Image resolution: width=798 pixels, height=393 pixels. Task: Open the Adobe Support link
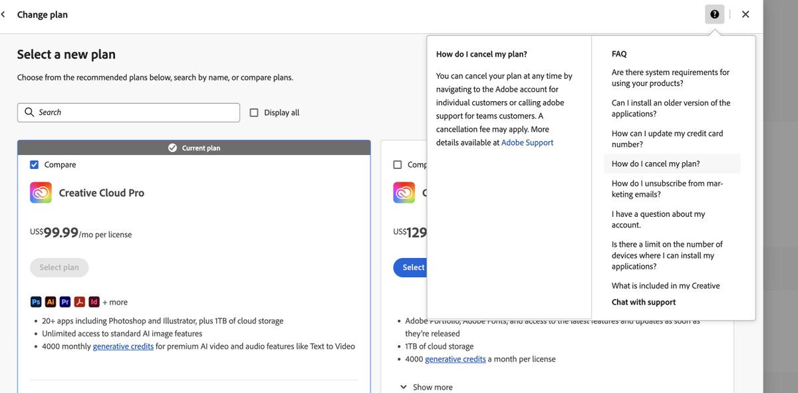pos(527,142)
